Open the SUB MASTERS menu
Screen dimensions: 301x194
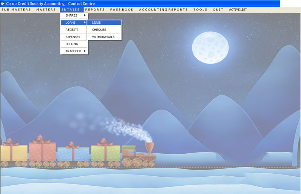16,9
